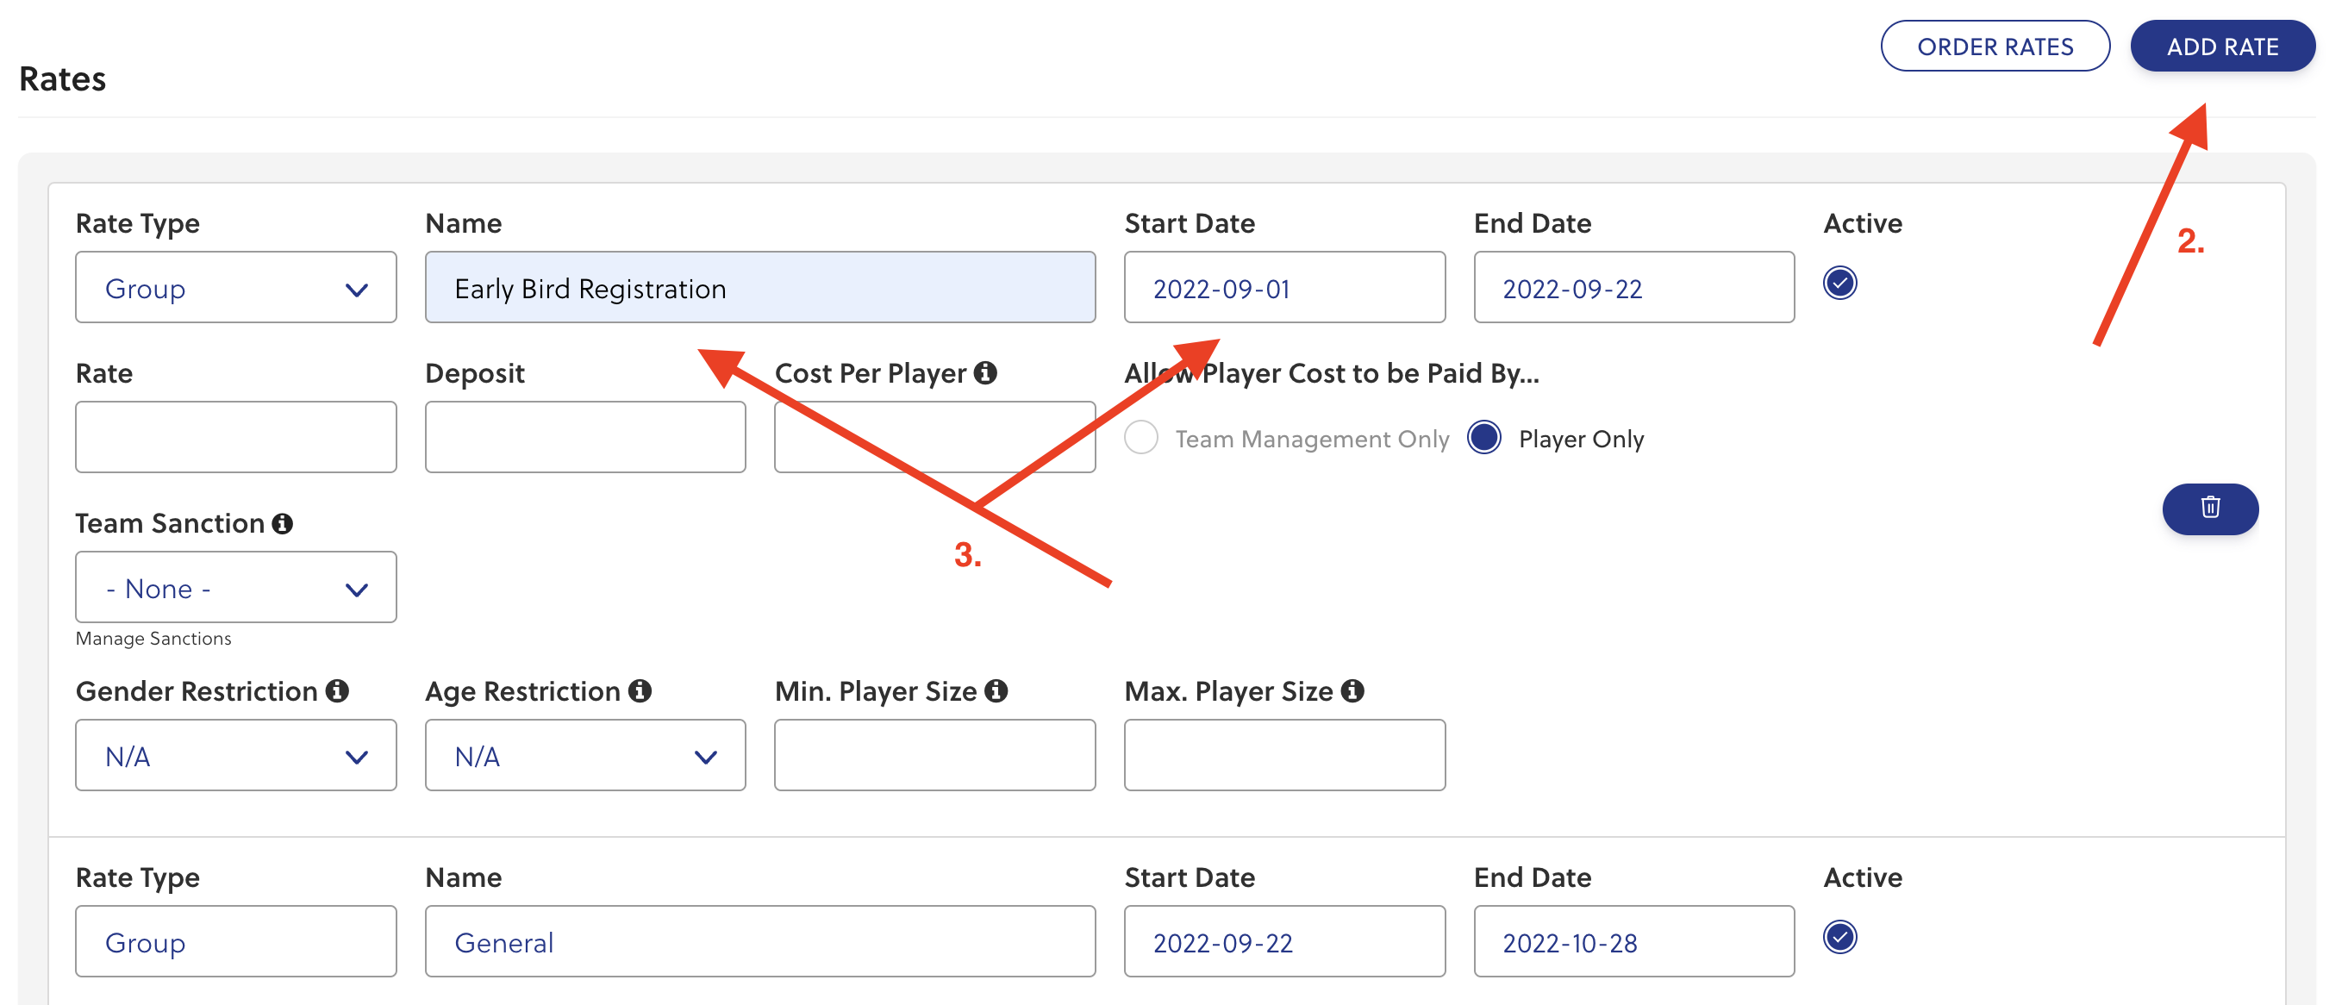Open Age Restriction info icon
This screenshot has height=1005, width=2348.
coord(640,690)
